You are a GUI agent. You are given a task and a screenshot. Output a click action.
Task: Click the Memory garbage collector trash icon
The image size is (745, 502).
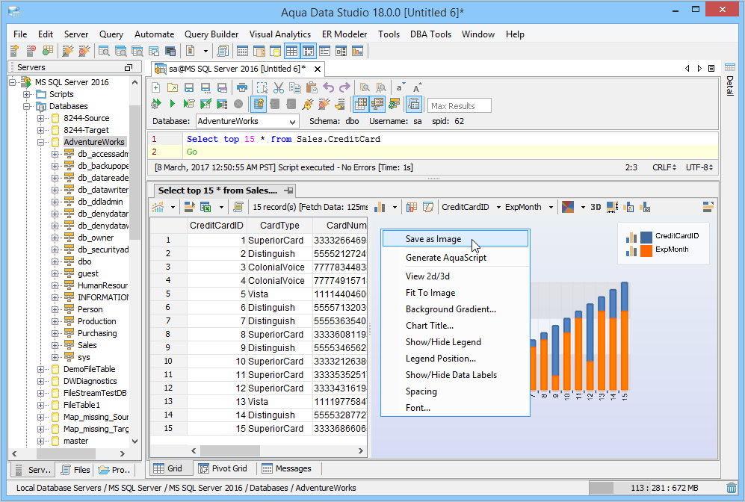[732, 488]
